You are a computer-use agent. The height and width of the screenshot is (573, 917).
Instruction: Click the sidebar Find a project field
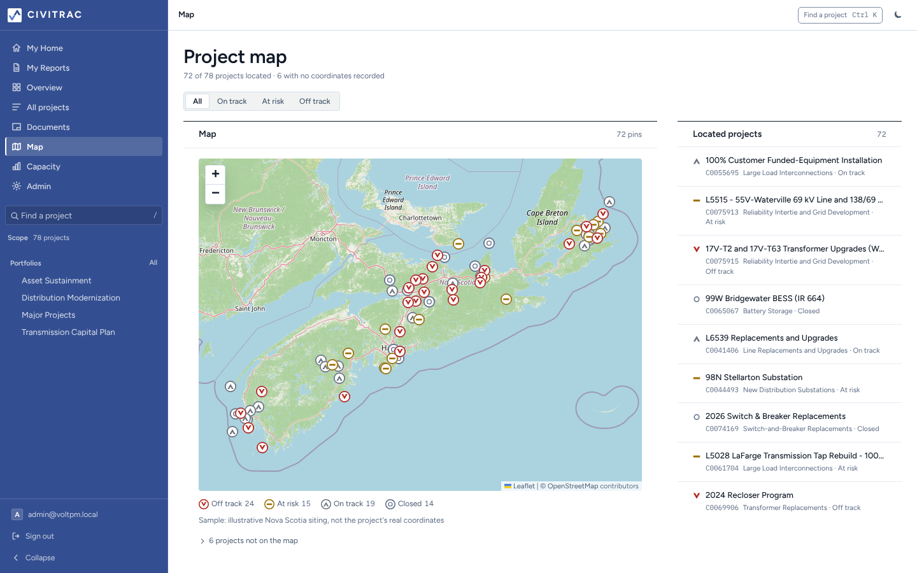pos(83,215)
